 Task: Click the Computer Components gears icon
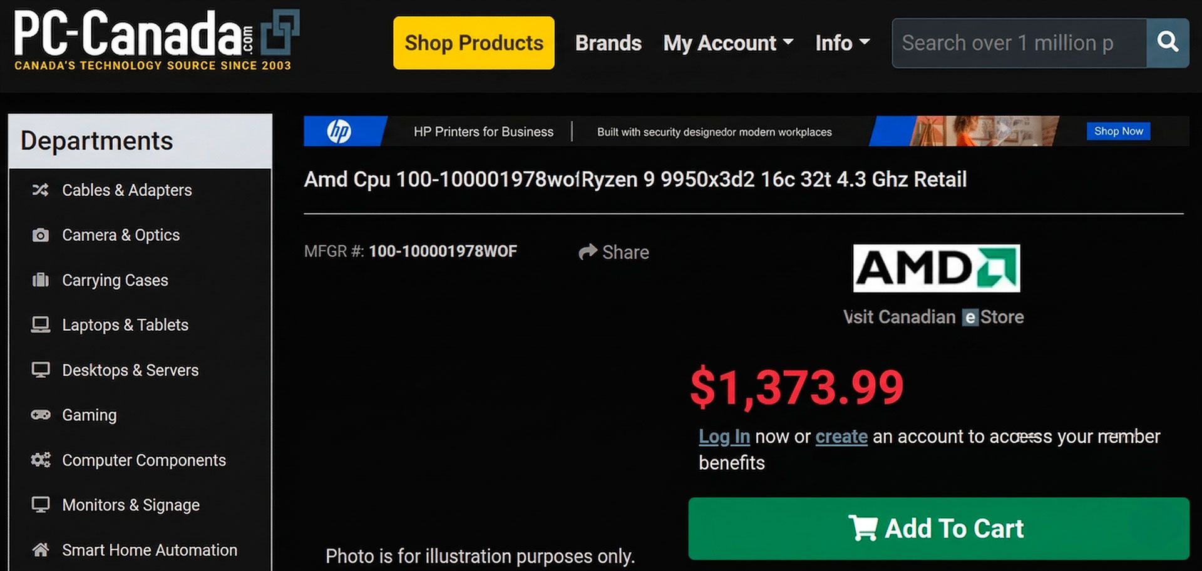[x=41, y=460]
